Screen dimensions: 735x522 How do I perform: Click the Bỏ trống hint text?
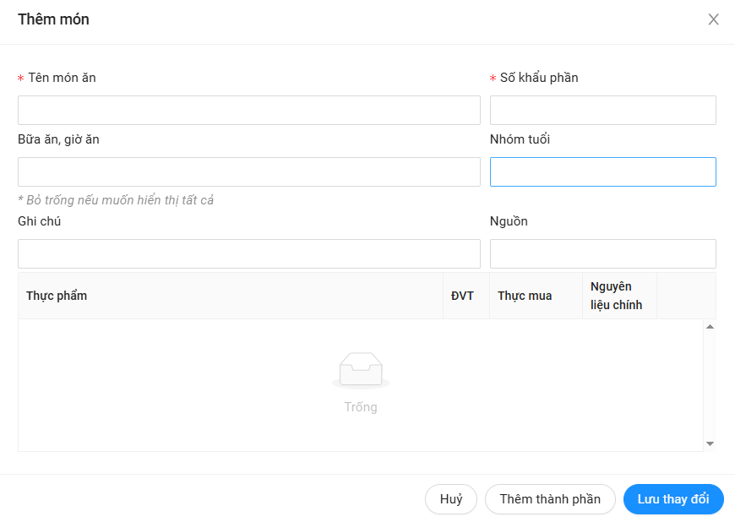tap(116, 200)
